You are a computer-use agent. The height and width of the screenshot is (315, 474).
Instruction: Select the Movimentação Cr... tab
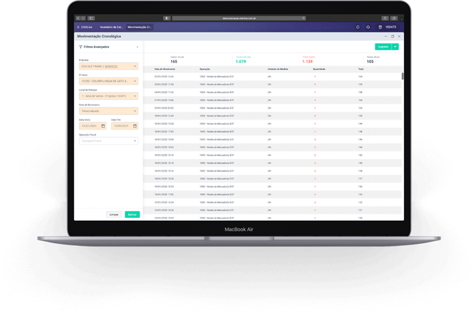click(139, 27)
